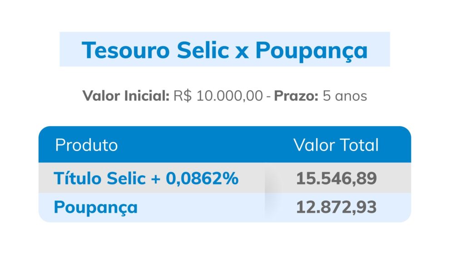Select the Produto column header
The width and height of the screenshot is (465, 260).
tap(87, 145)
